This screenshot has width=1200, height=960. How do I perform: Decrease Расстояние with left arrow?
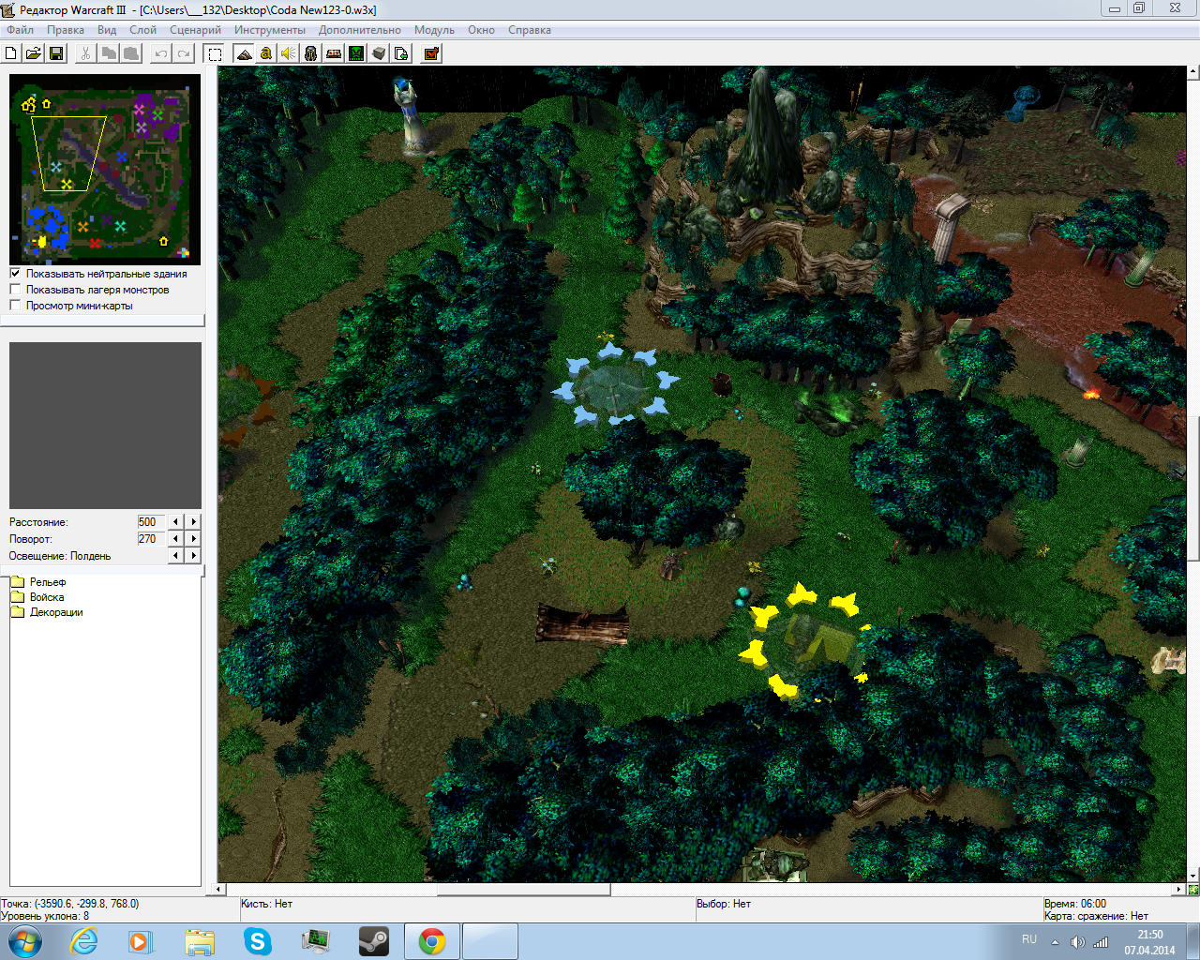pos(175,522)
